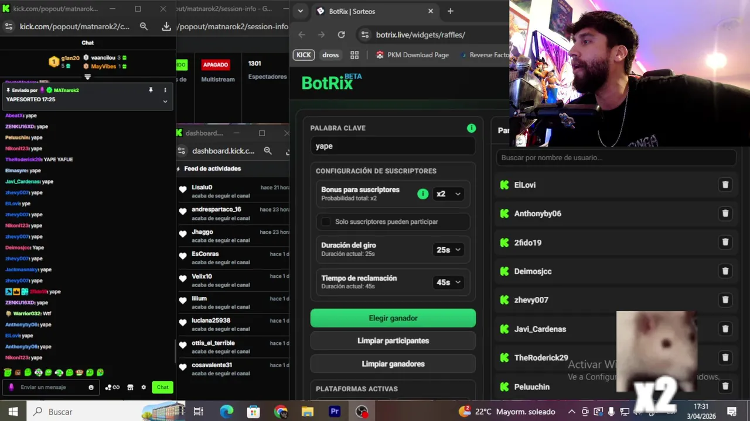Open the apps grid bookmark icon

[x=354, y=55]
